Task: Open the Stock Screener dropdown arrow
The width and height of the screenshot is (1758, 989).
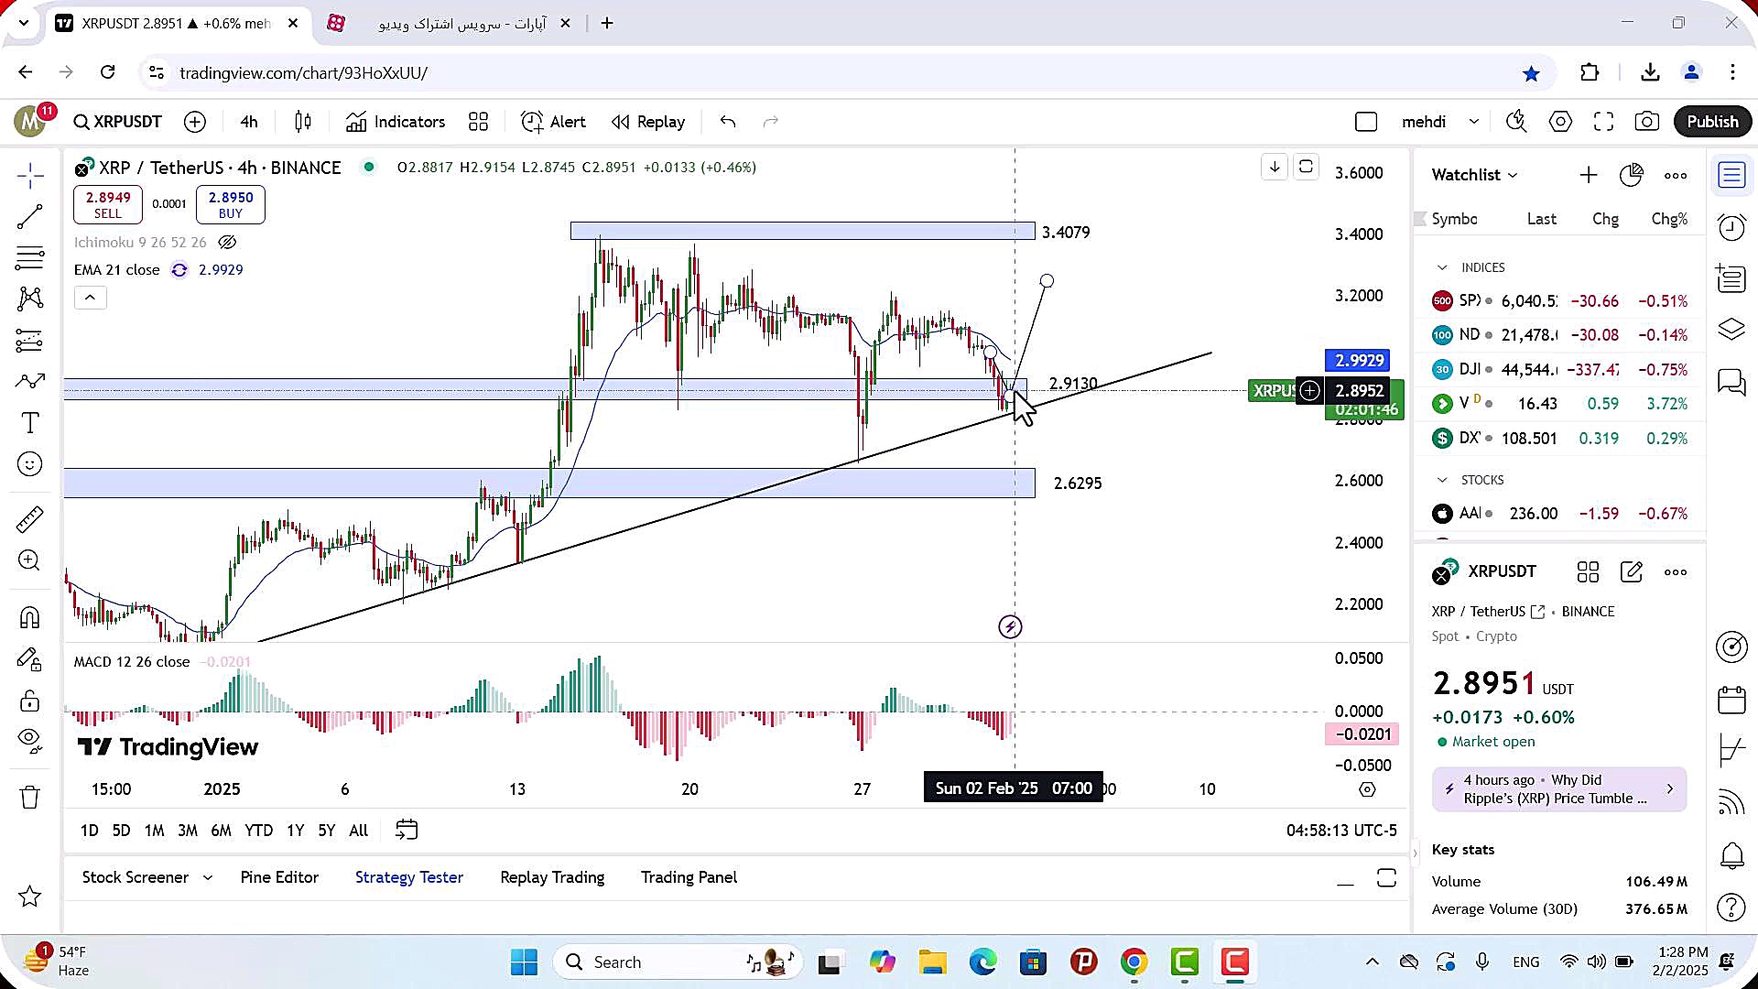Action: [208, 877]
